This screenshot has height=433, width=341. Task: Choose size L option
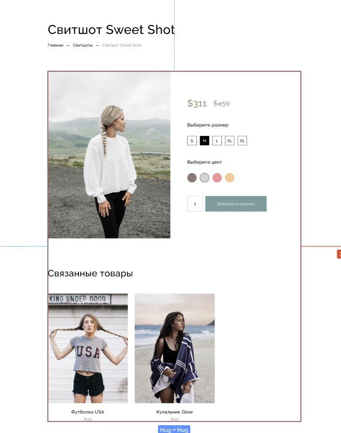pyautogui.click(x=217, y=141)
